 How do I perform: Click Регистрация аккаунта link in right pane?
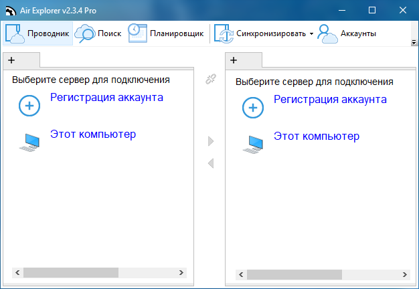pos(330,100)
